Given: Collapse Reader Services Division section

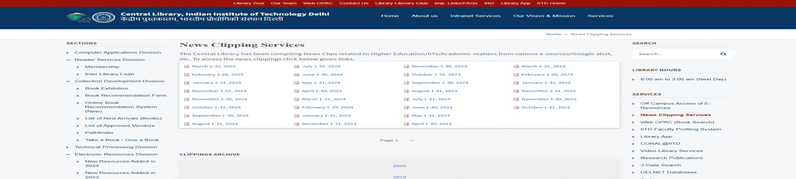Looking at the screenshot, I should 68,60.
